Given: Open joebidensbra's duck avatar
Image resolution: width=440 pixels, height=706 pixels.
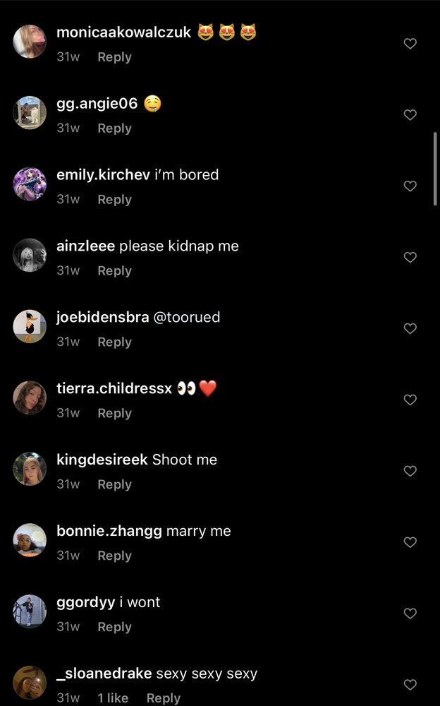Looking at the screenshot, I should tap(30, 326).
